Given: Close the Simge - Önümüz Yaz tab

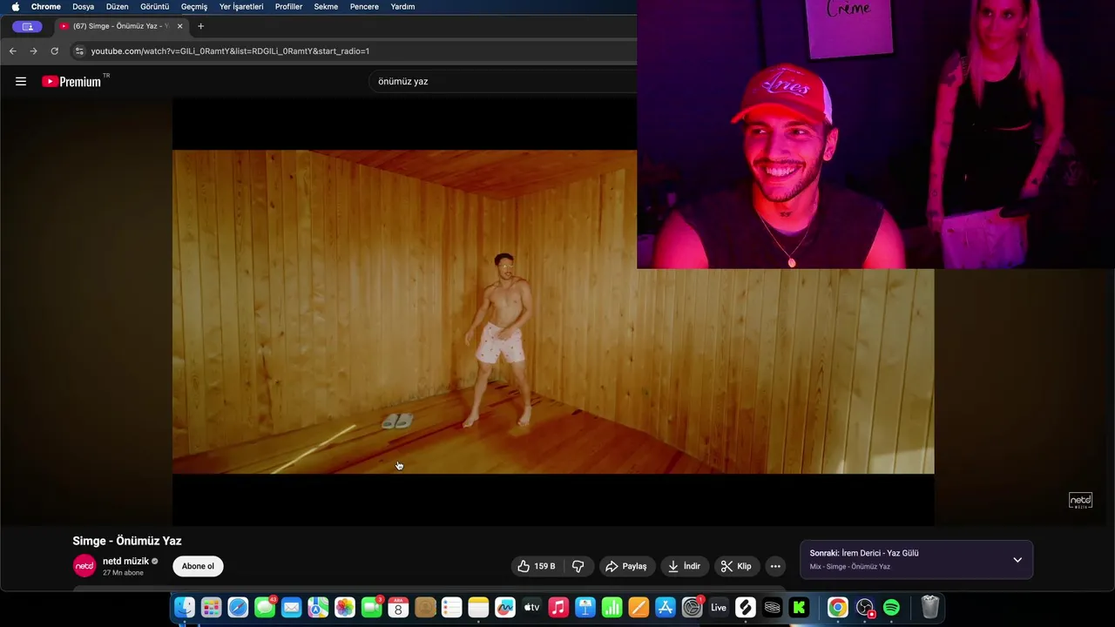Looking at the screenshot, I should 179,26.
